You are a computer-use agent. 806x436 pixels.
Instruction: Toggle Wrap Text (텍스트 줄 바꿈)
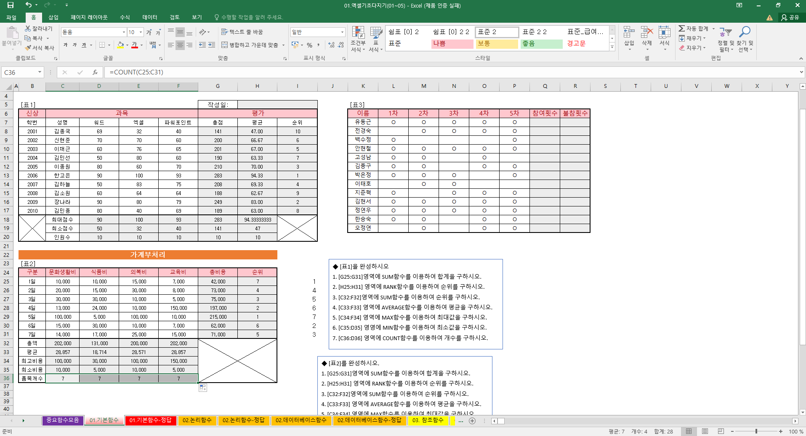point(242,32)
